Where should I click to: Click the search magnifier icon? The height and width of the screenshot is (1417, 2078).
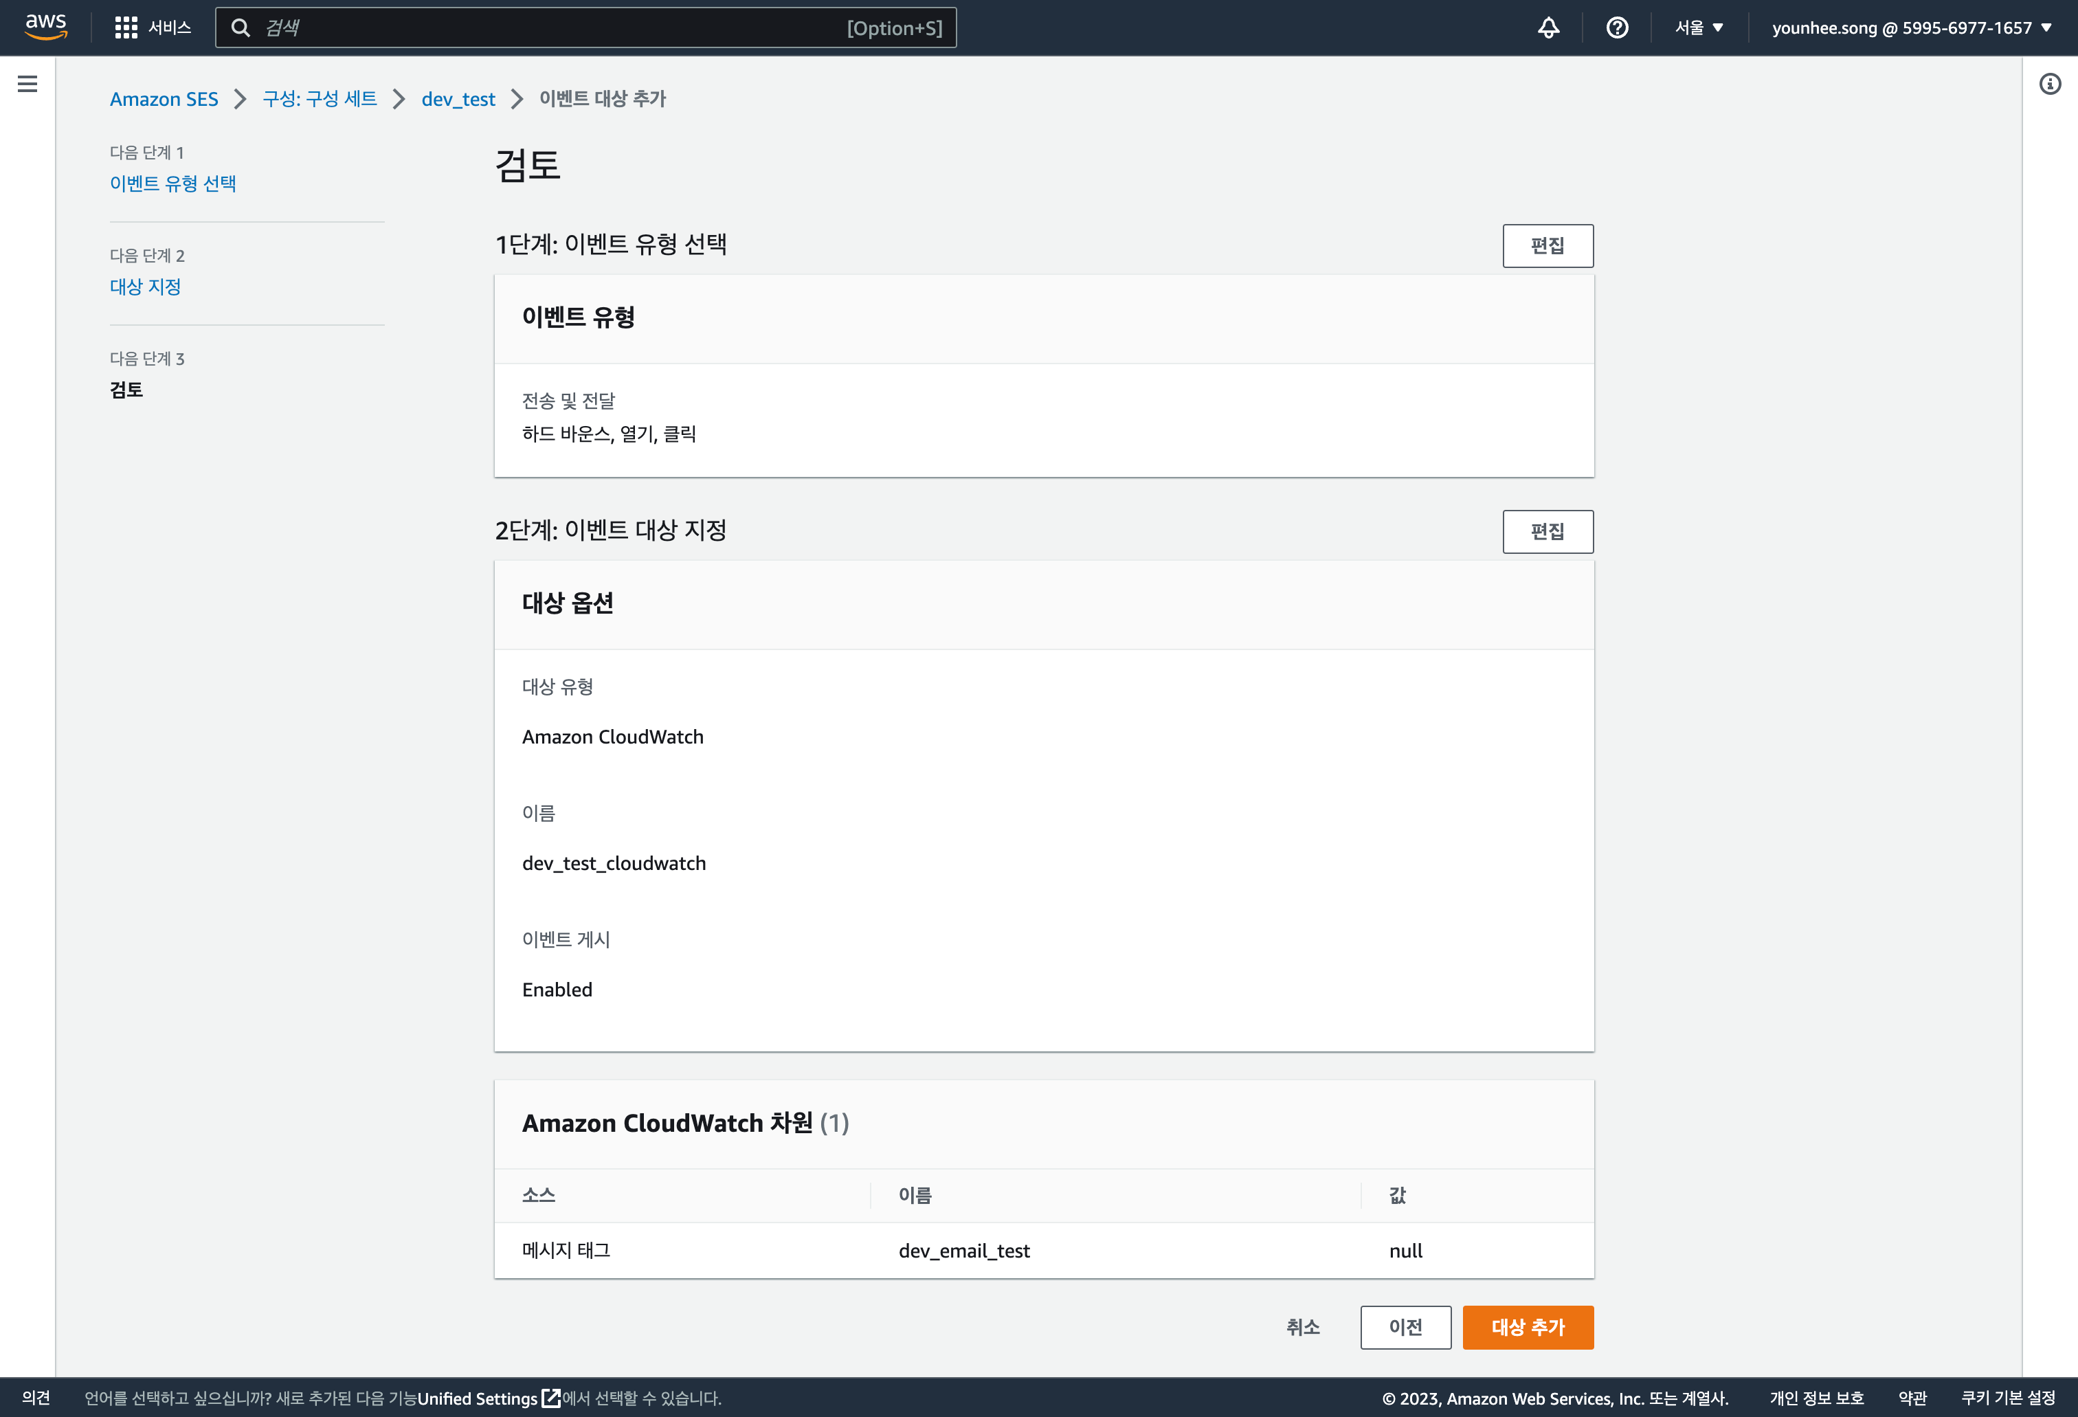(x=241, y=27)
